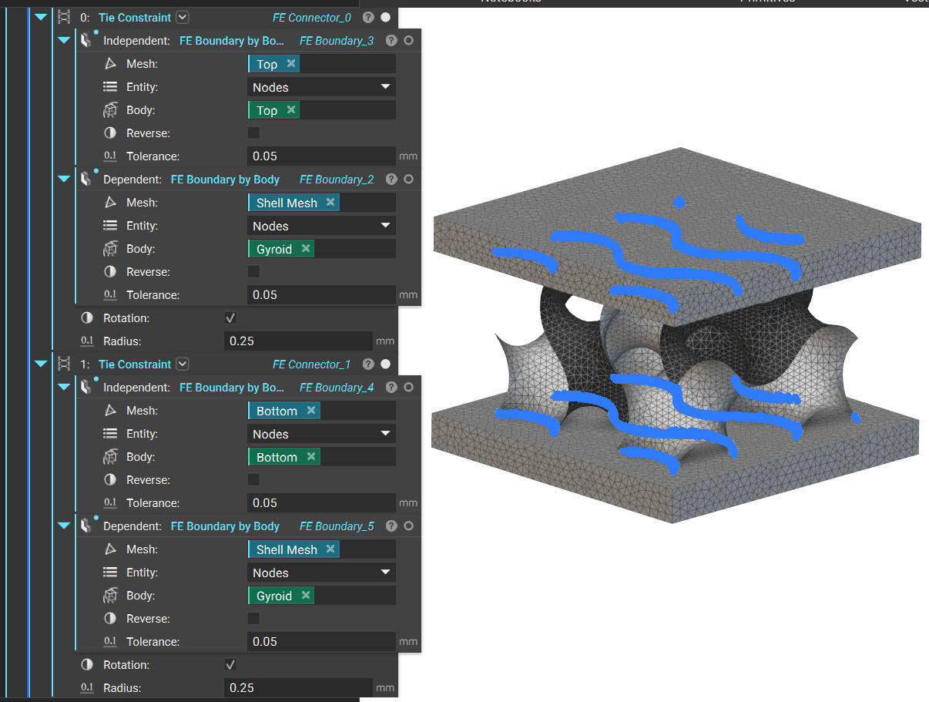Uncheck Rotation under FE Connector_0
The width and height of the screenshot is (929, 702).
point(230,317)
